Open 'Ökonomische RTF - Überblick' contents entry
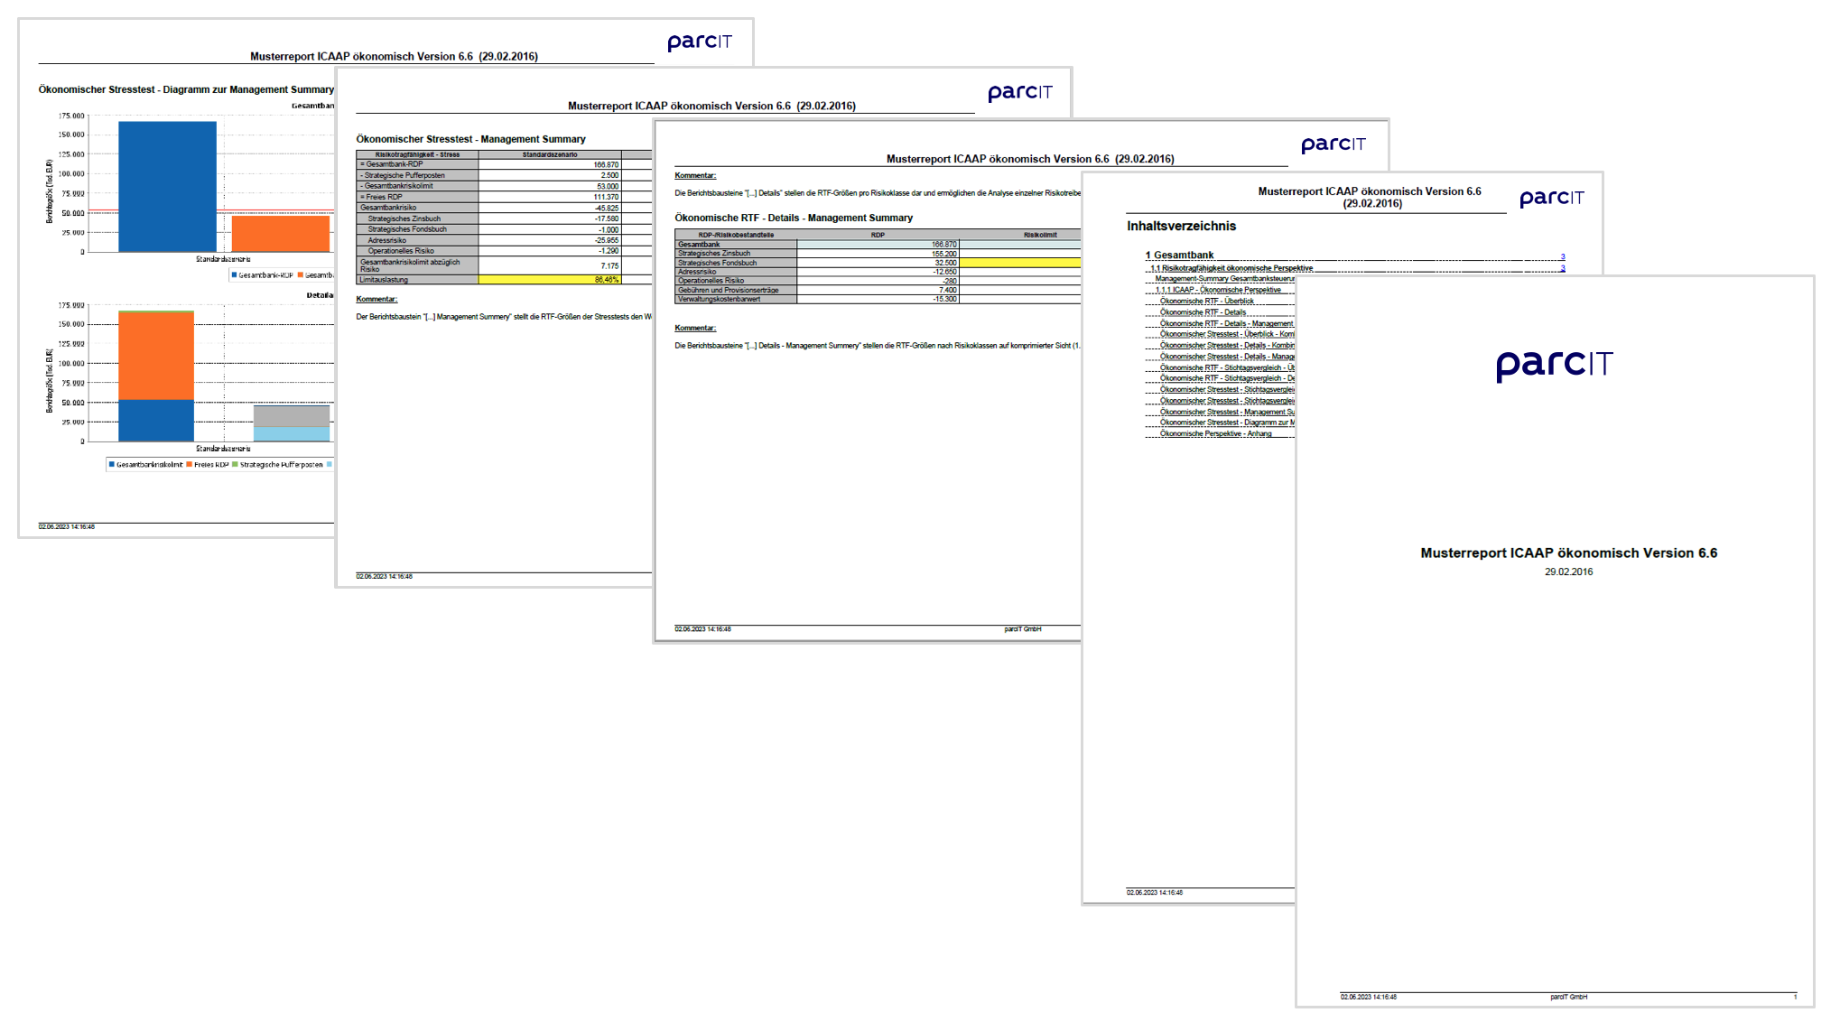This screenshot has width=1840, height=1022. 1206,302
